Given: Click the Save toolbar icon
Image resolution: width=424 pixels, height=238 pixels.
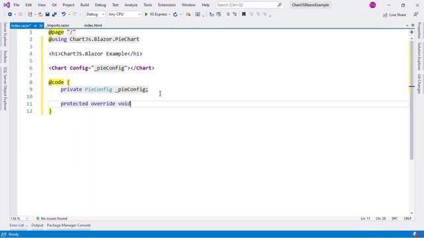Looking at the screenshot, I should 47,15.
